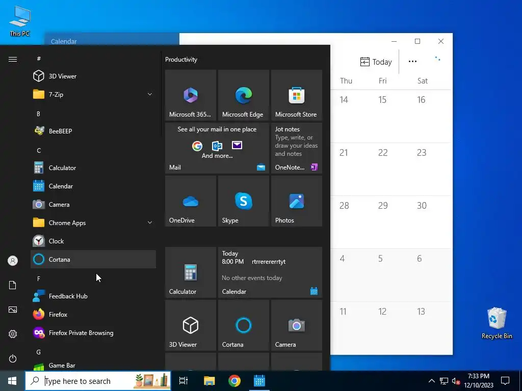Launch the Skype tile
The image size is (522, 391).
[243, 201]
